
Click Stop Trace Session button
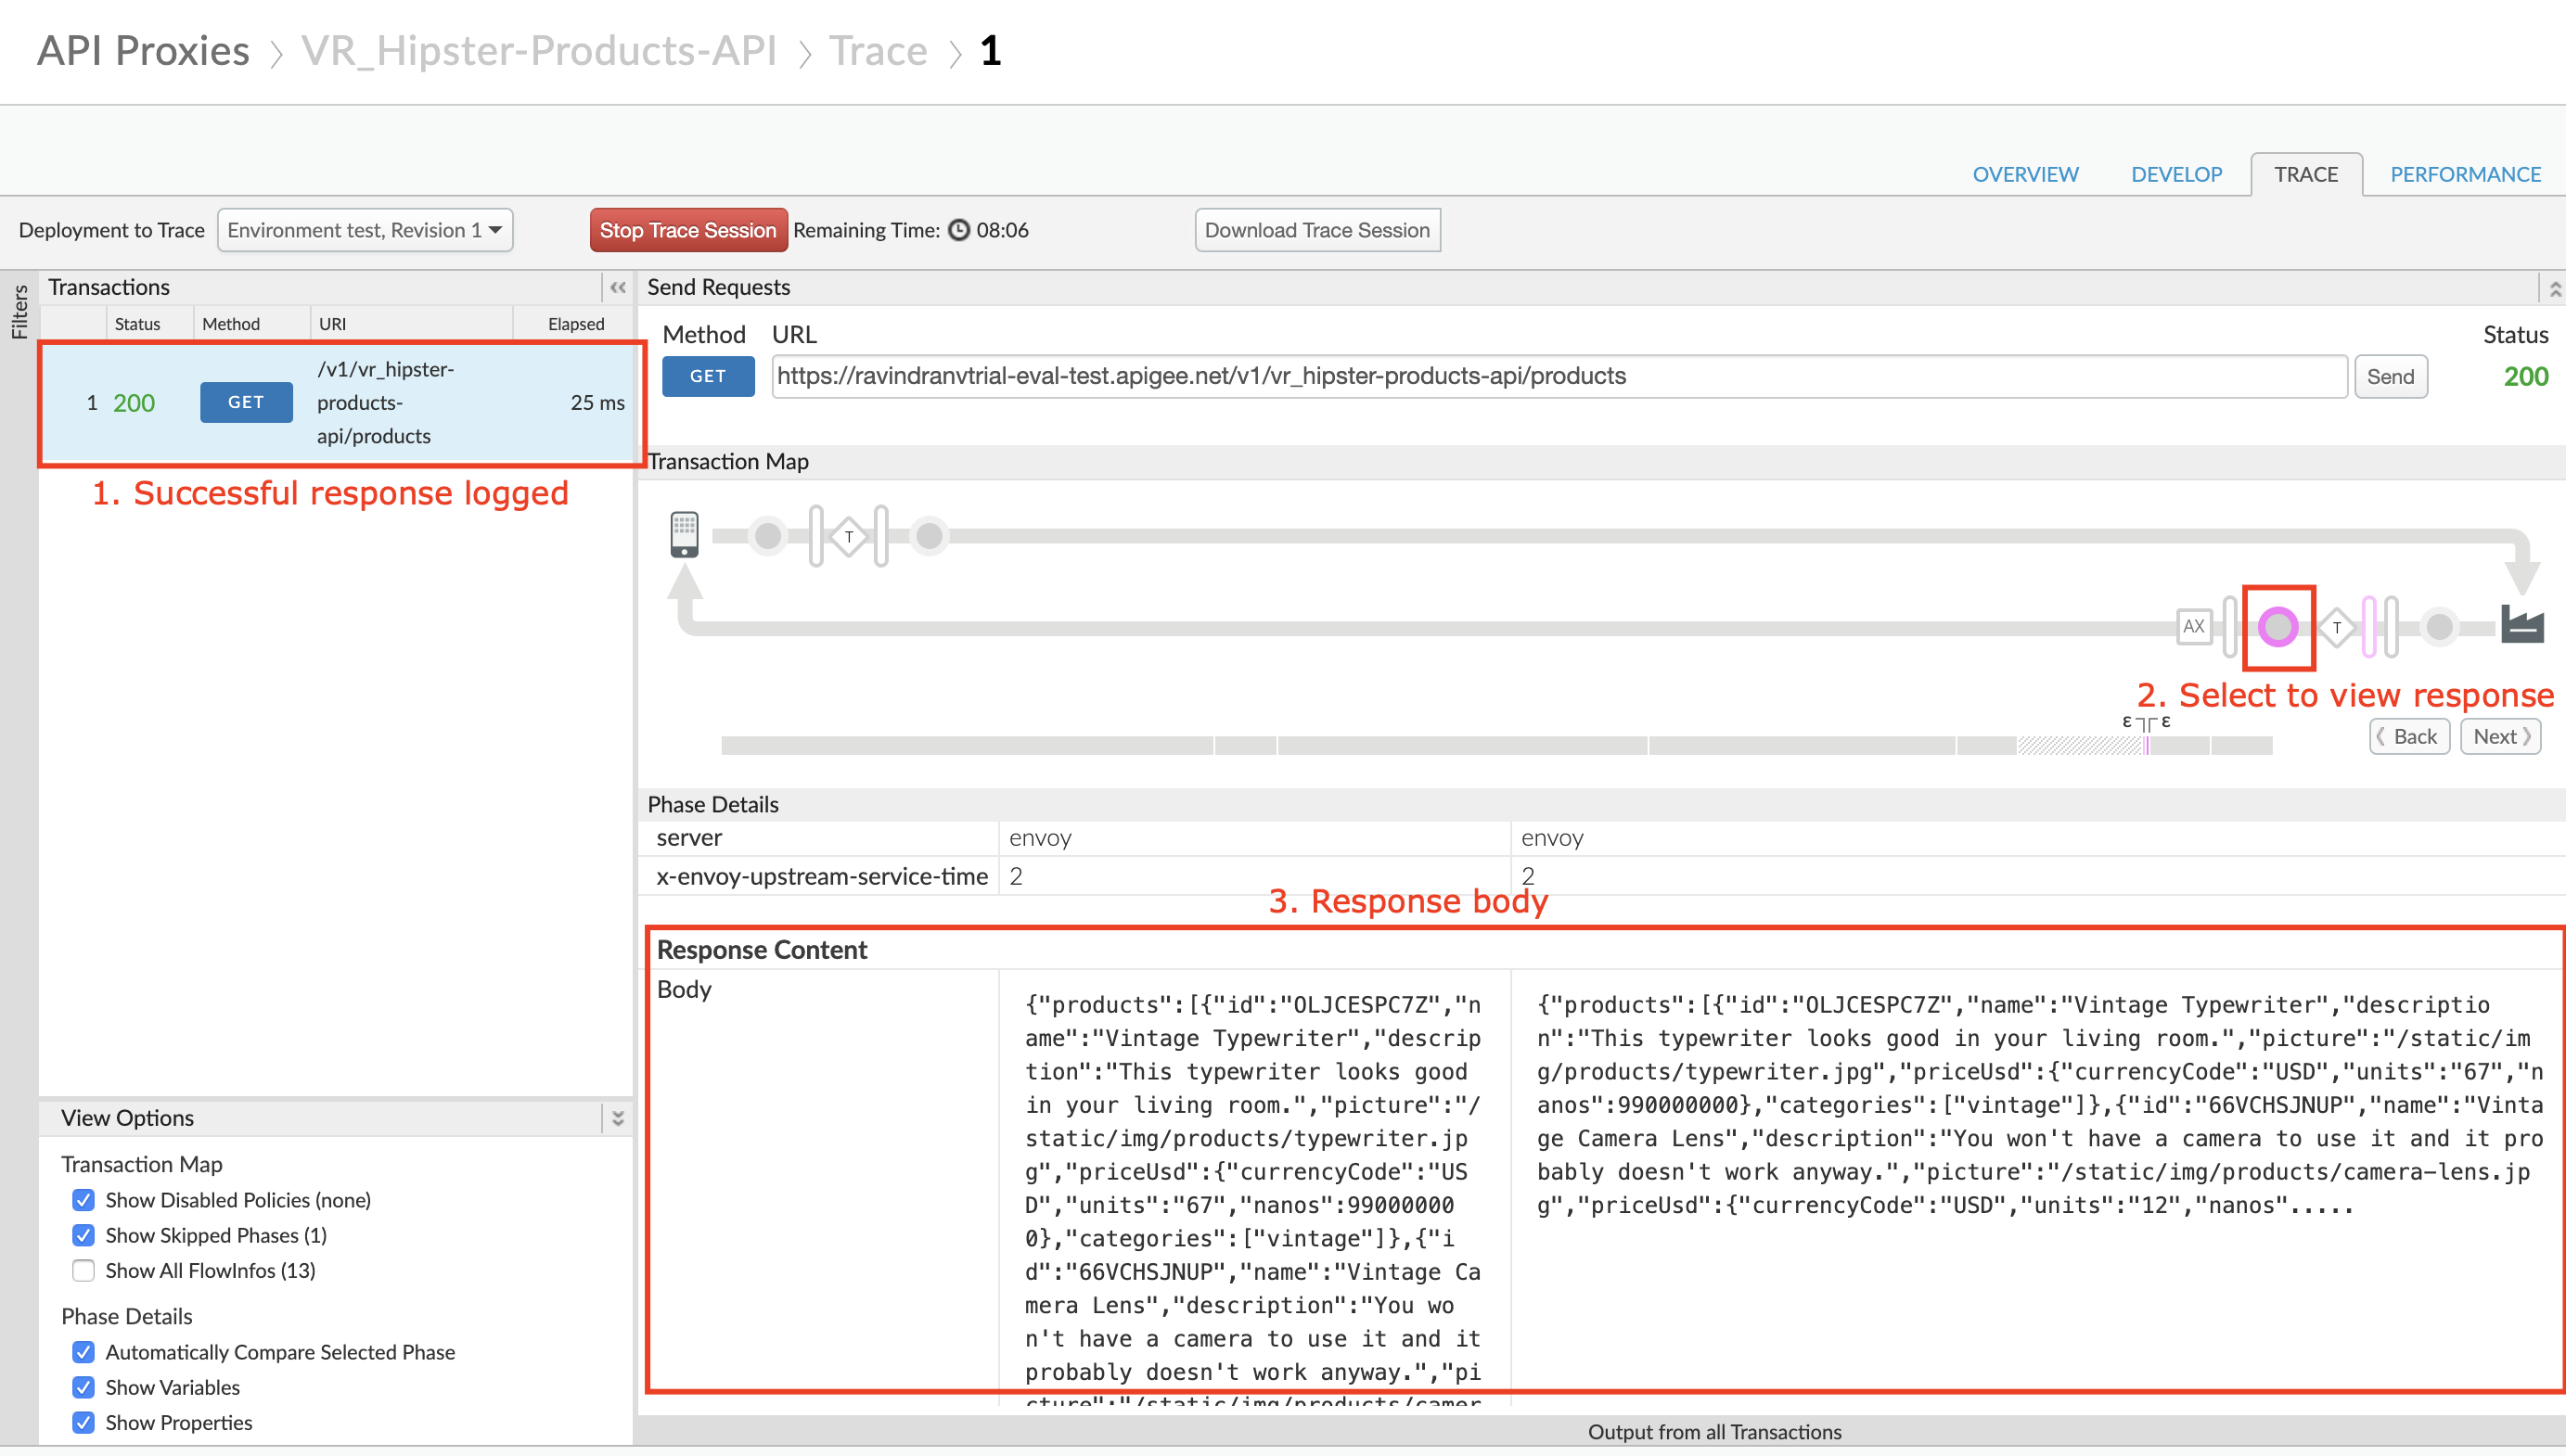tap(688, 230)
